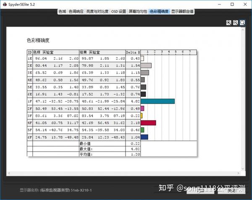Click the horizontal scrollbar right arrow
The image size is (252, 200).
pyautogui.click(x=238, y=173)
